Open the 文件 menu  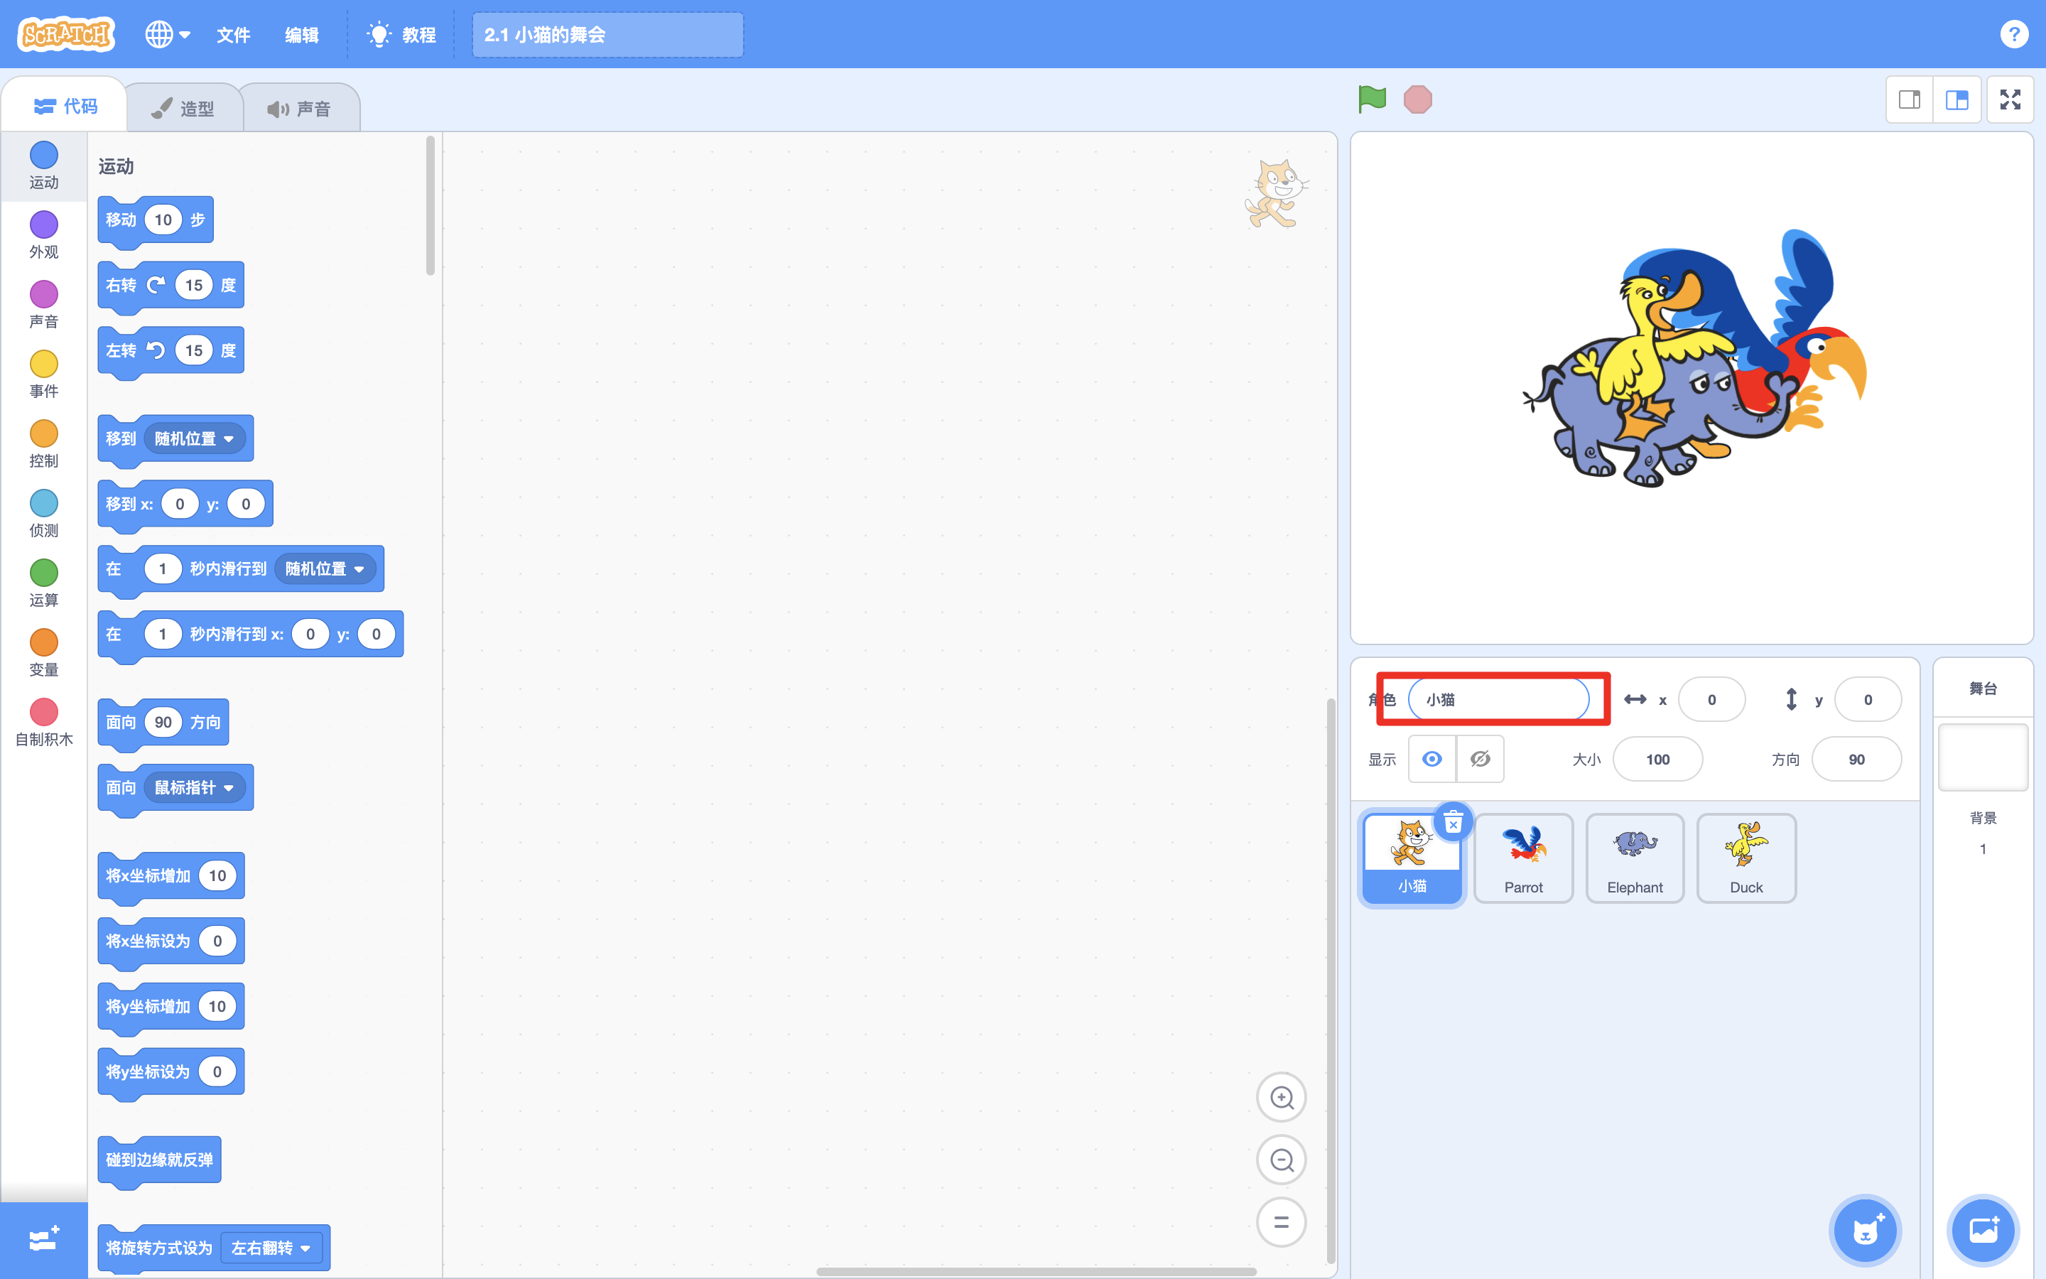tap(233, 35)
